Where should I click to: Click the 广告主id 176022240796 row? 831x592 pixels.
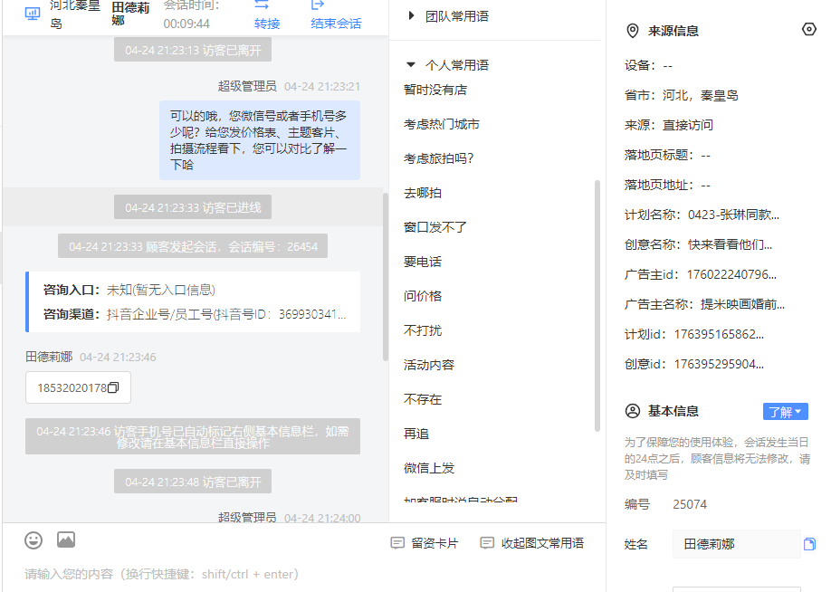tap(701, 274)
